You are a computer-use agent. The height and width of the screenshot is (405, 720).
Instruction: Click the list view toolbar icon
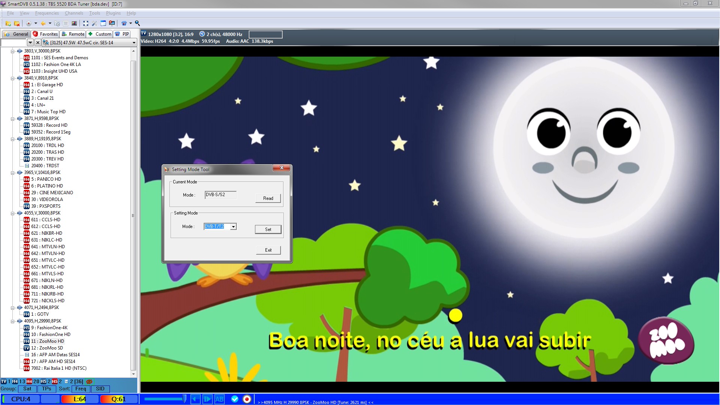[65, 23]
